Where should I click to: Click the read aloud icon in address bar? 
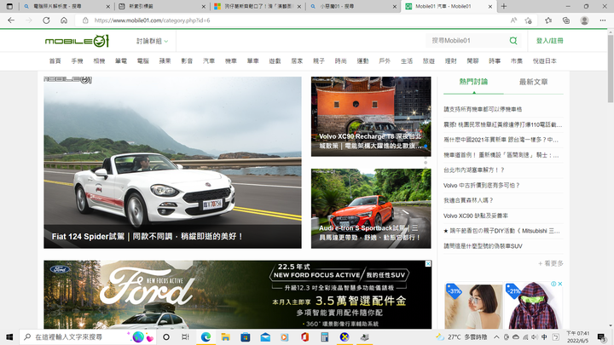coord(513,20)
